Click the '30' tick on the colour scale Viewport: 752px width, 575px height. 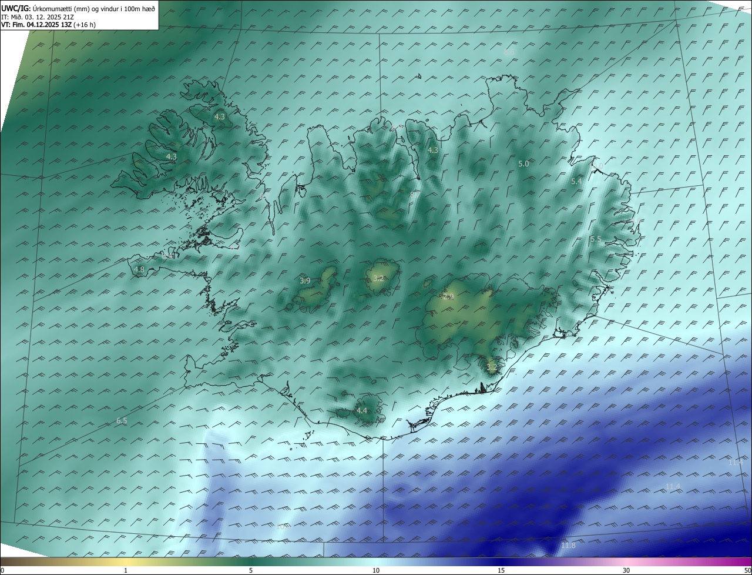pos(626,570)
